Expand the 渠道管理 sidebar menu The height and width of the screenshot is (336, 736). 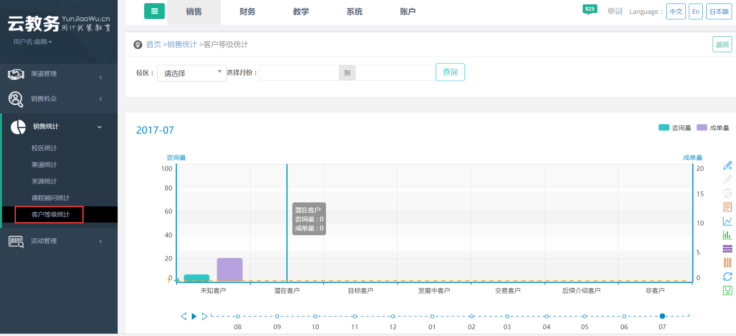59,74
